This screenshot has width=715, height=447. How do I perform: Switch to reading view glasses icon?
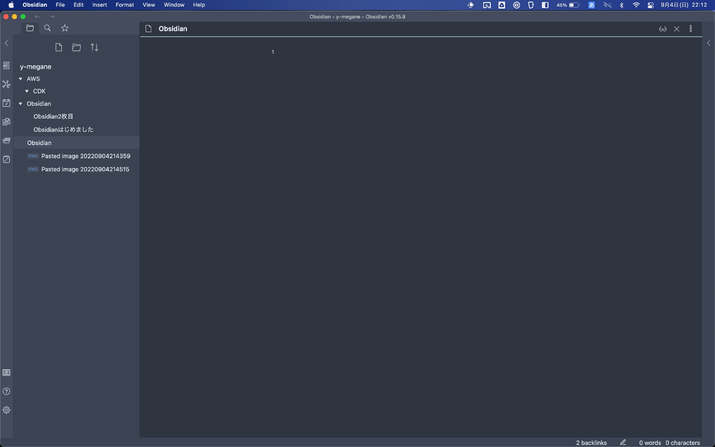click(x=663, y=29)
